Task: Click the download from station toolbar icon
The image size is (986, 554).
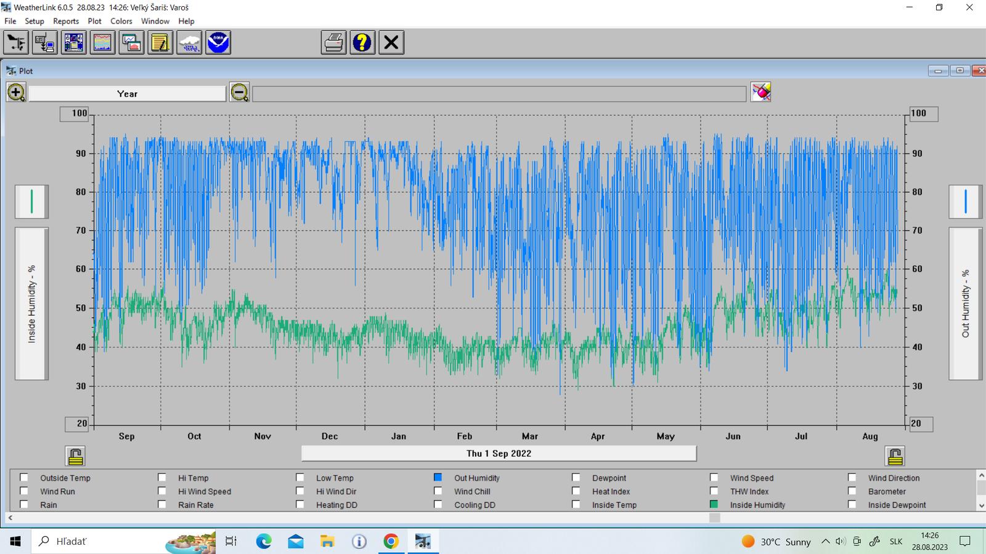Action: 45,42
